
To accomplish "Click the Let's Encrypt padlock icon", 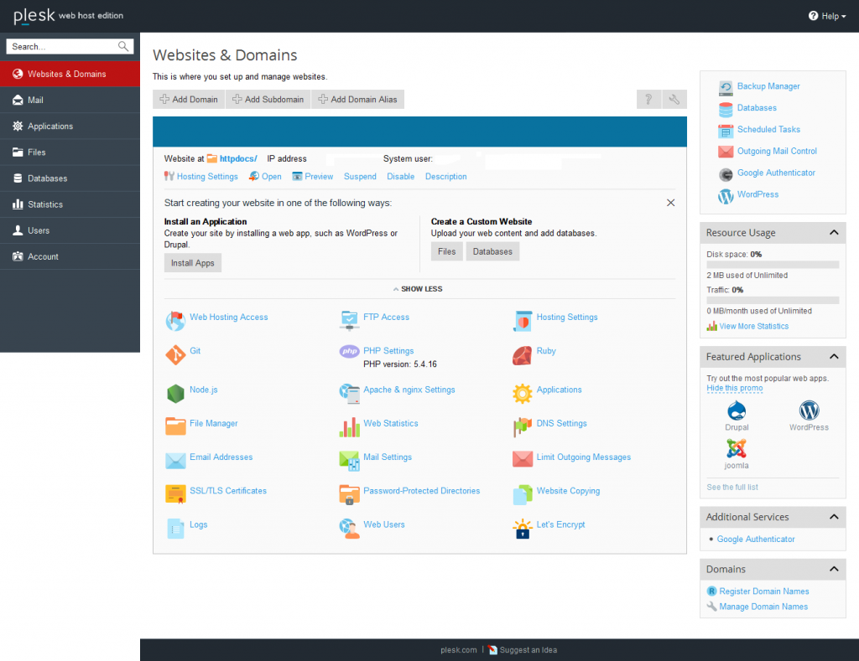I will pos(523,529).
